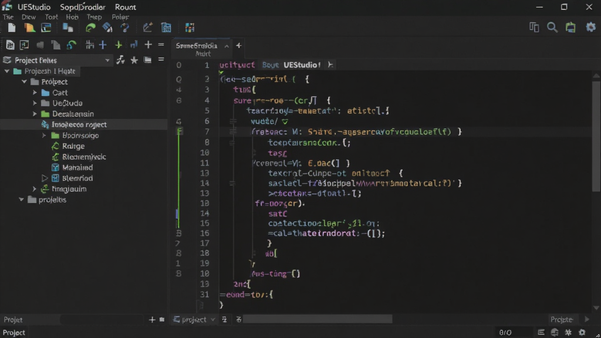Image resolution: width=601 pixels, height=338 pixels.
Task: Click the play arrow at bottom right
Action: (x=586, y=319)
